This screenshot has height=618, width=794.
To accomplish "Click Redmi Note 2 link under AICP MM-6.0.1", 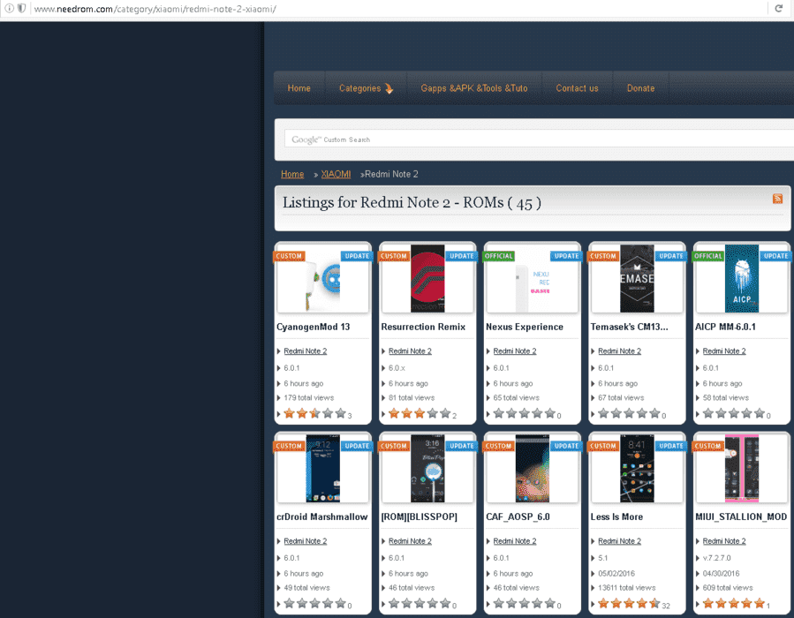I will 724,351.
